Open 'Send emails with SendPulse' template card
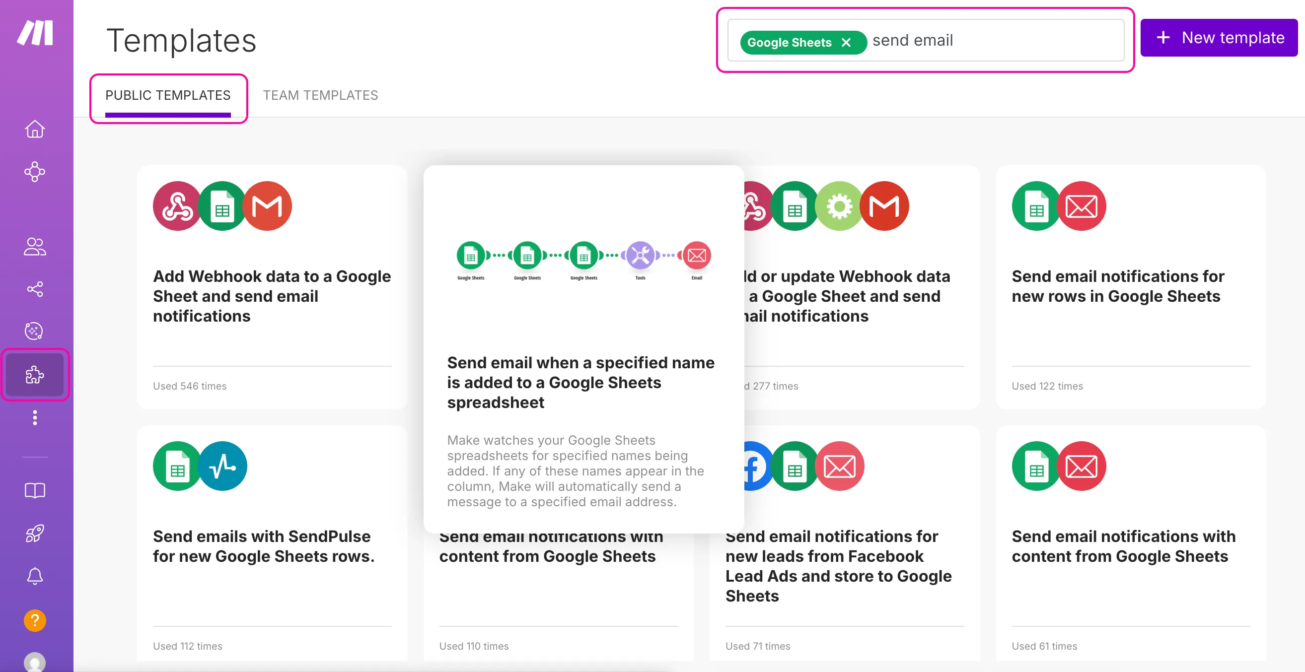The width and height of the screenshot is (1305, 672). [x=272, y=543]
